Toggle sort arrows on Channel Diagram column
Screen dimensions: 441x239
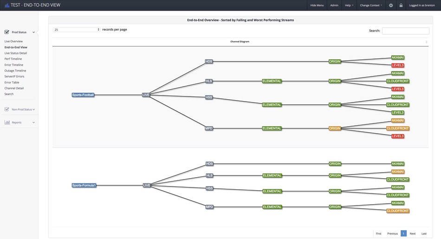pyautogui.click(x=426, y=42)
